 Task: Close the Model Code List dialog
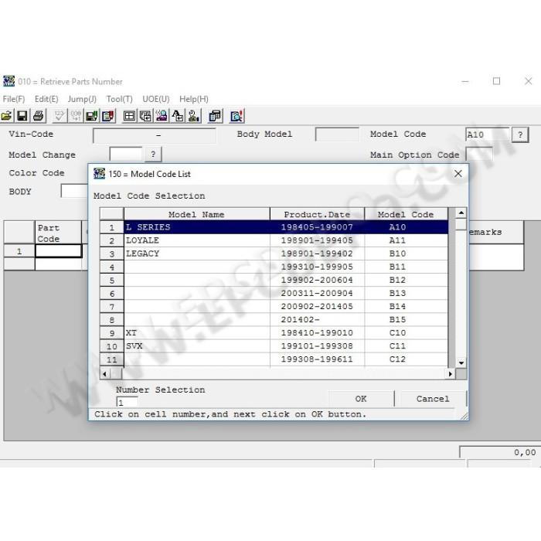[x=458, y=174]
